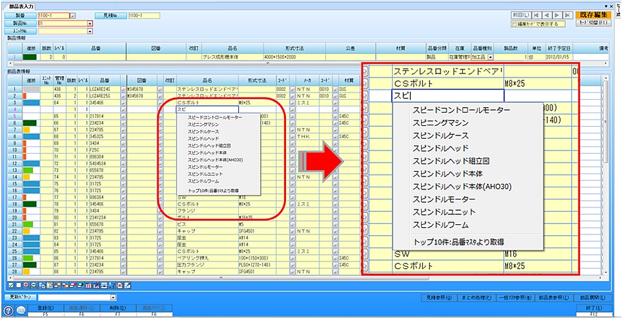This screenshot has width=622, height=318.
Task: Go to previous record arrow
Action: coord(547,13)
